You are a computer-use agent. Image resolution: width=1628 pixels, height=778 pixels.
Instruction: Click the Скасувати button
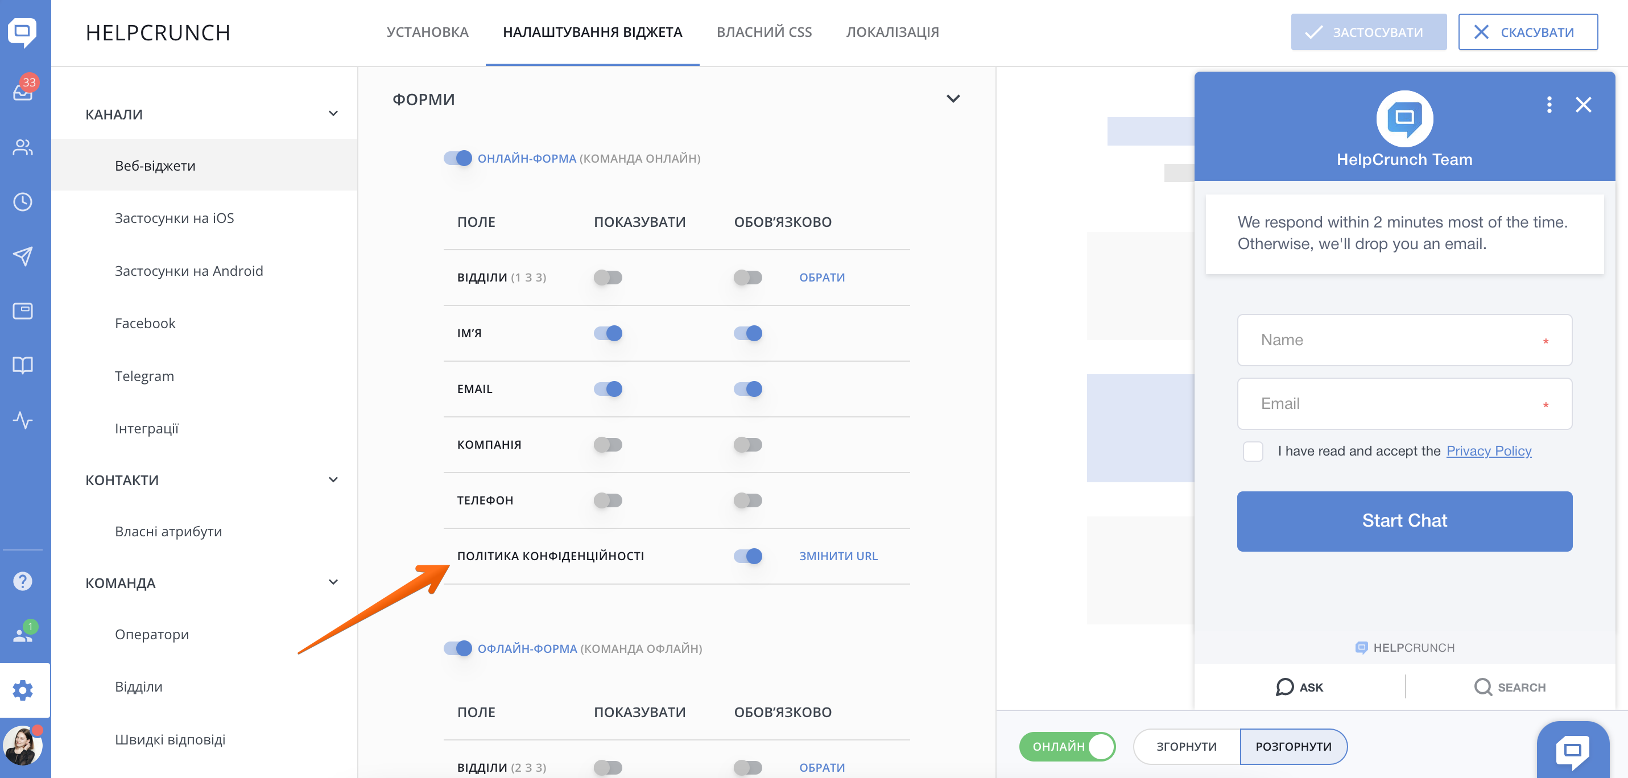pos(1527,32)
